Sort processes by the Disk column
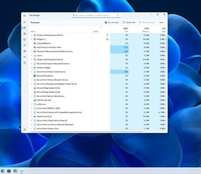 pyautogui.click(x=158, y=30)
